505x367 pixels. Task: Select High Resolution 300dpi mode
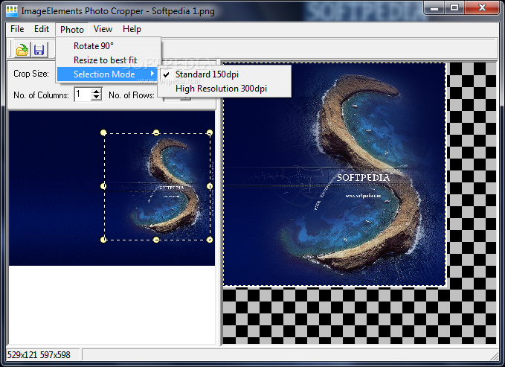224,89
